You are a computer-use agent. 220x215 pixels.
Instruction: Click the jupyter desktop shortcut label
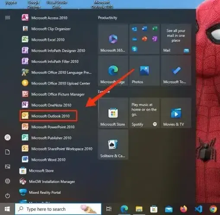(11, 3)
